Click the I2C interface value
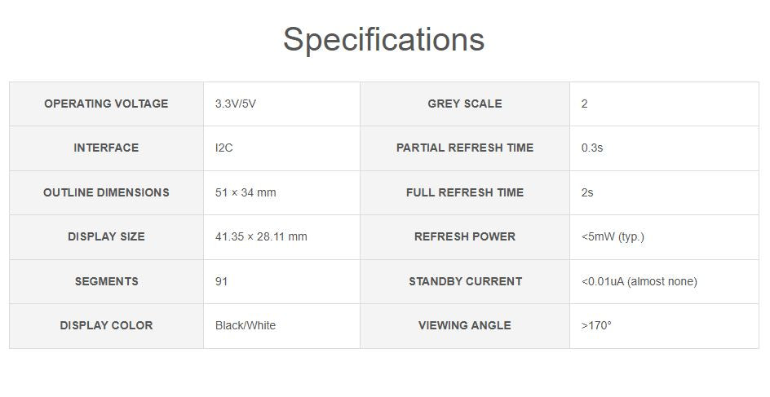 [x=224, y=148]
